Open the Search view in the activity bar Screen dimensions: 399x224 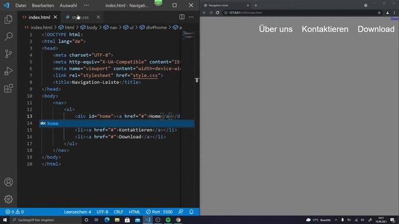coord(8,37)
